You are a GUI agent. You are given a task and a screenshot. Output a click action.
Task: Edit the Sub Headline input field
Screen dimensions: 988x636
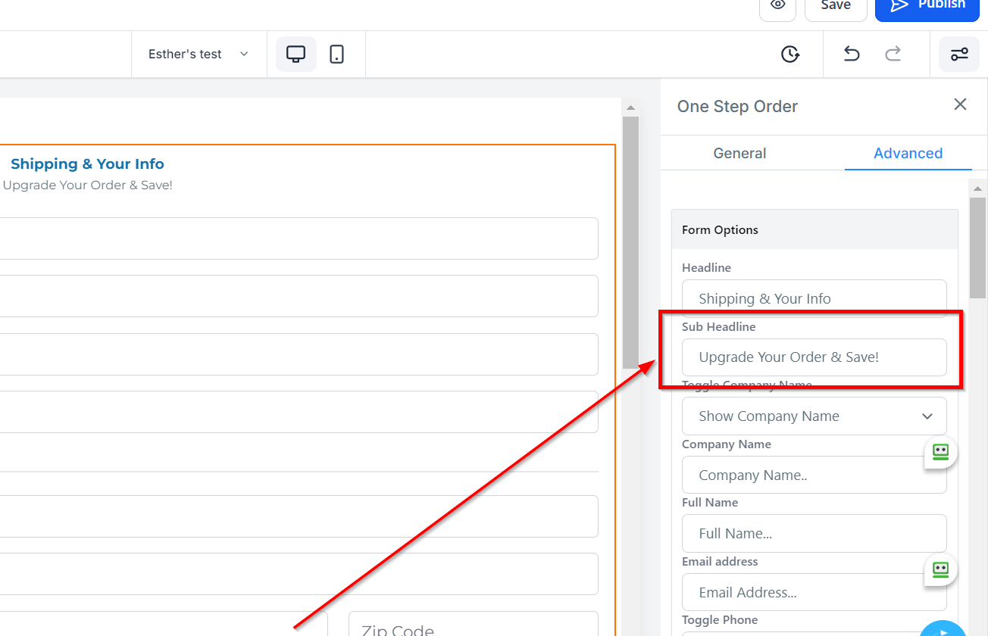point(814,357)
